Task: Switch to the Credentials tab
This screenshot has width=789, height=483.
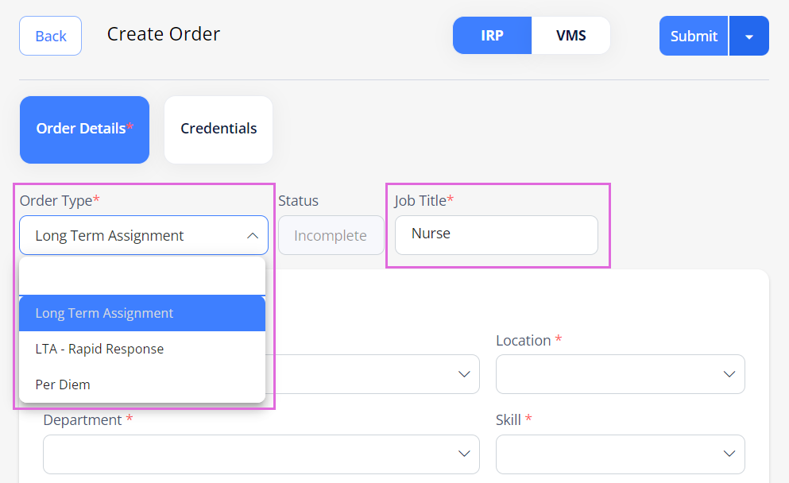Action: [x=219, y=129]
